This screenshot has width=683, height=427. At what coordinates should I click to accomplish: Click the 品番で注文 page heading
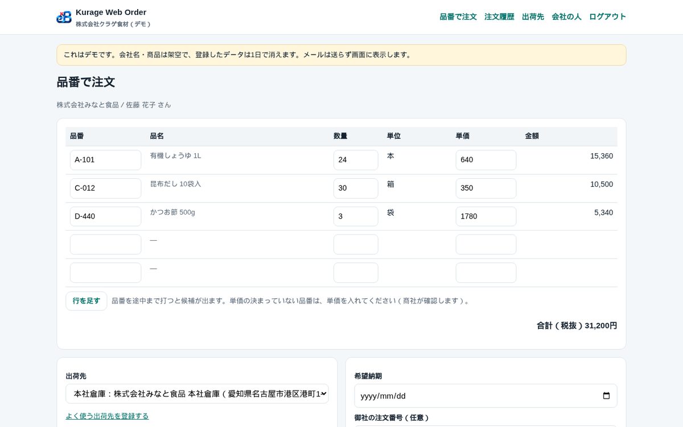click(86, 82)
